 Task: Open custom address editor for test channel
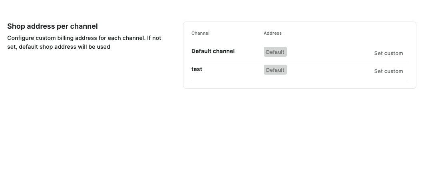pyautogui.click(x=388, y=71)
